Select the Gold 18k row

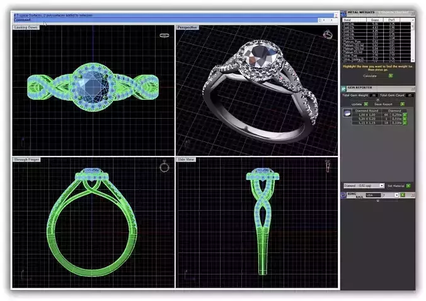[x=377, y=31]
